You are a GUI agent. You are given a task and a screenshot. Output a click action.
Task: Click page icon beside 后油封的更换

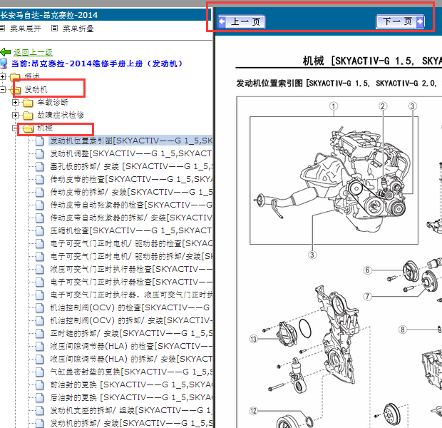point(40,398)
